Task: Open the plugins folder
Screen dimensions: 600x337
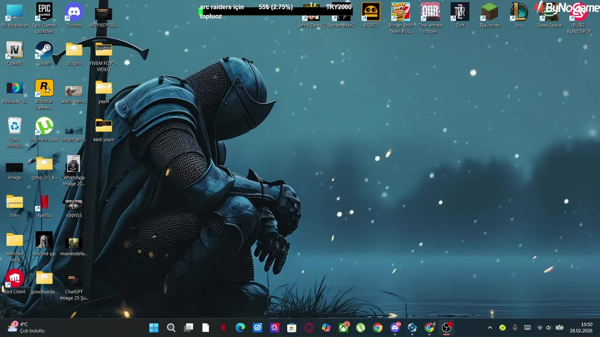Action: (74, 53)
